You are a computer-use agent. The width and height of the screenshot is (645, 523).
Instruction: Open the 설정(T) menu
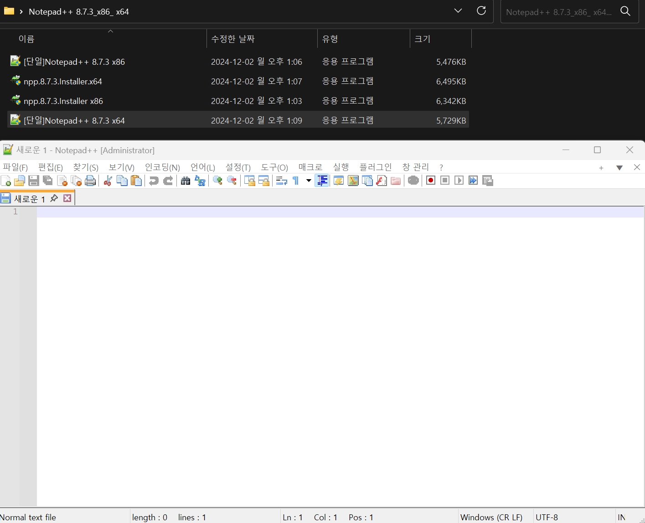click(x=238, y=167)
